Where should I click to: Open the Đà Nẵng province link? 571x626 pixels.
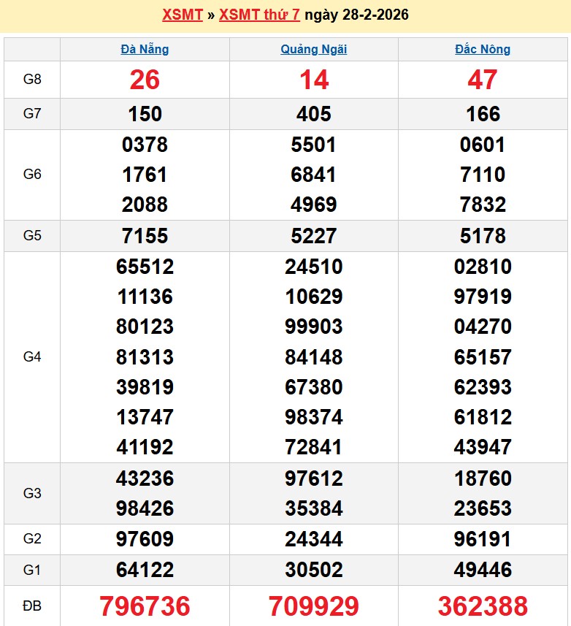pyautogui.click(x=145, y=50)
